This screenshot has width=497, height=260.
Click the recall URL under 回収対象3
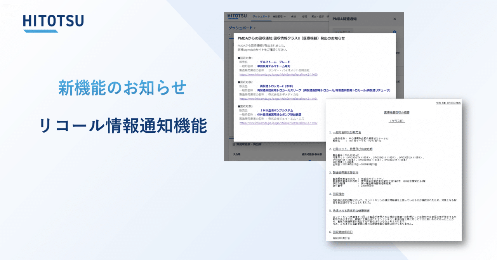click(279, 122)
